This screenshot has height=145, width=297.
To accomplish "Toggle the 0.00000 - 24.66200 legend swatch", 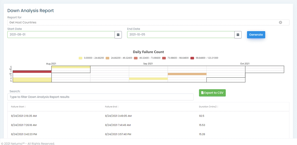I will (x=80, y=58).
